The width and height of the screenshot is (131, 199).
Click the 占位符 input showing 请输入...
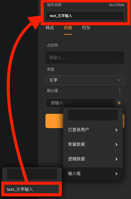point(85,58)
